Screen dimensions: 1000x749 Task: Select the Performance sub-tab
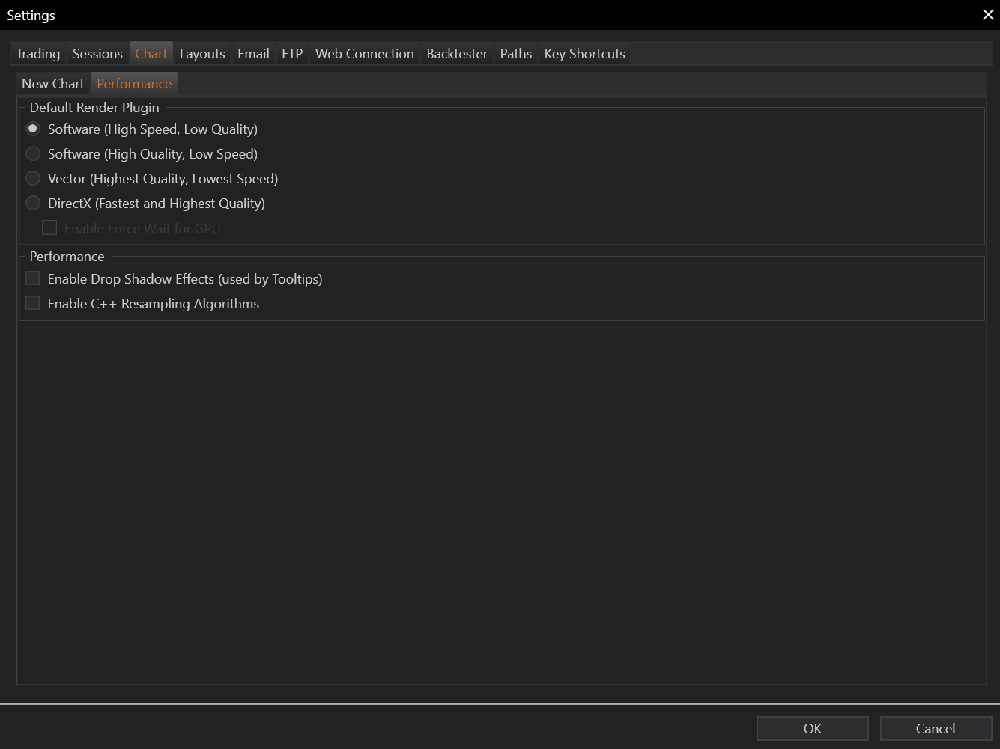(x=134, y=84)
